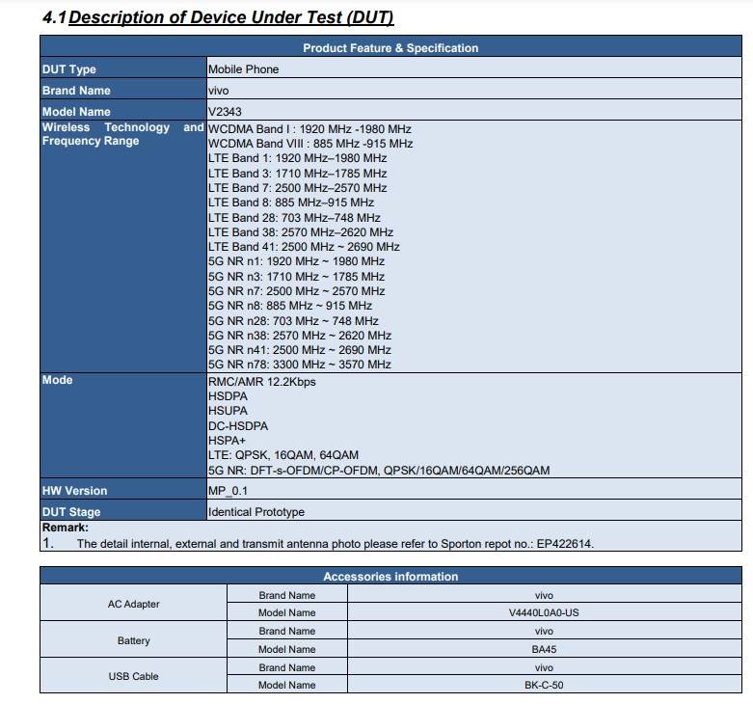Select "LTE Band 7: 2500 MHz–2570 MHz"
This screenshot has width=753, height=704.
coord(297,188)
